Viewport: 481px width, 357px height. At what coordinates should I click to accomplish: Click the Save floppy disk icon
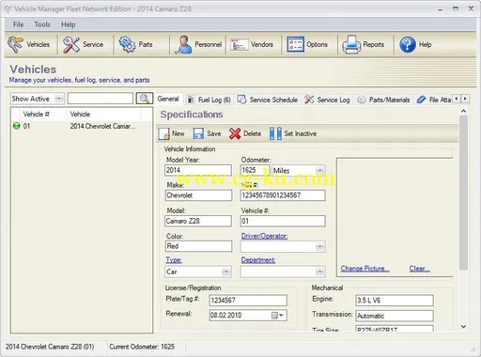[x=198, y=133]
